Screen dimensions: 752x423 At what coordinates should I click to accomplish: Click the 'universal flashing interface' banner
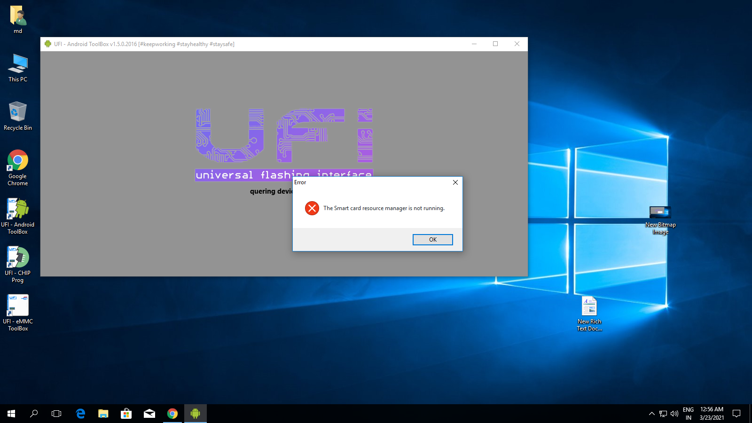click(284, 175)
